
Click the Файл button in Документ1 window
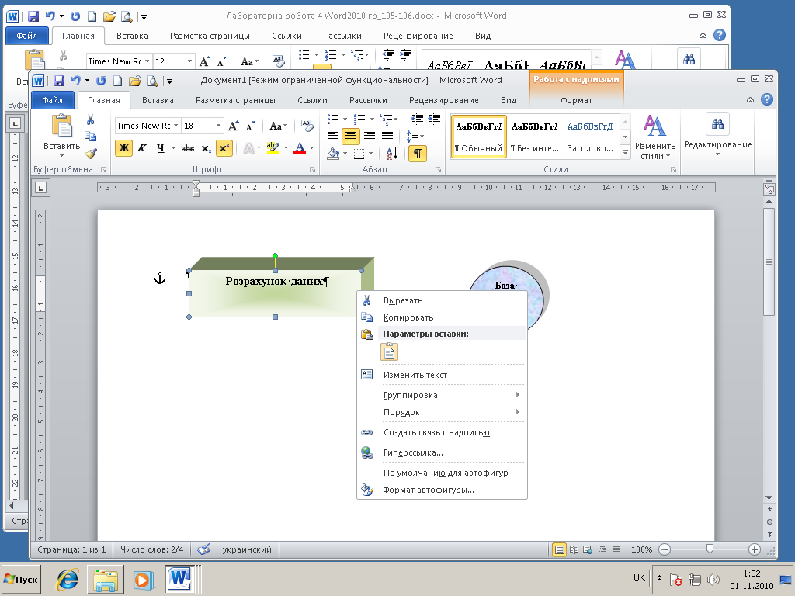52,100
